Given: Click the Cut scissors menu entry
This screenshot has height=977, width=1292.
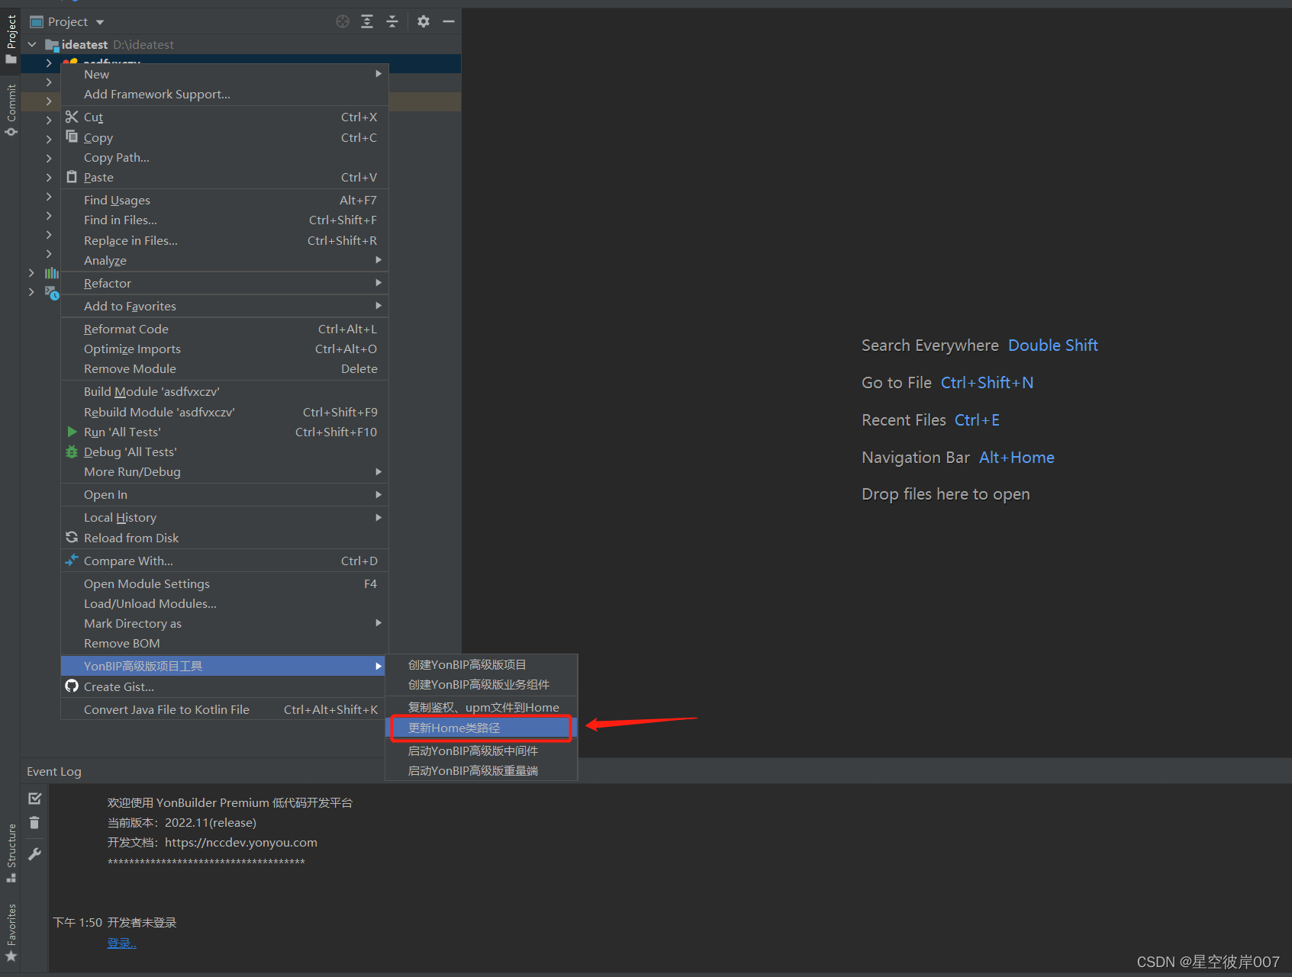Looking at the screenshot, I should (x=224, y=117).
